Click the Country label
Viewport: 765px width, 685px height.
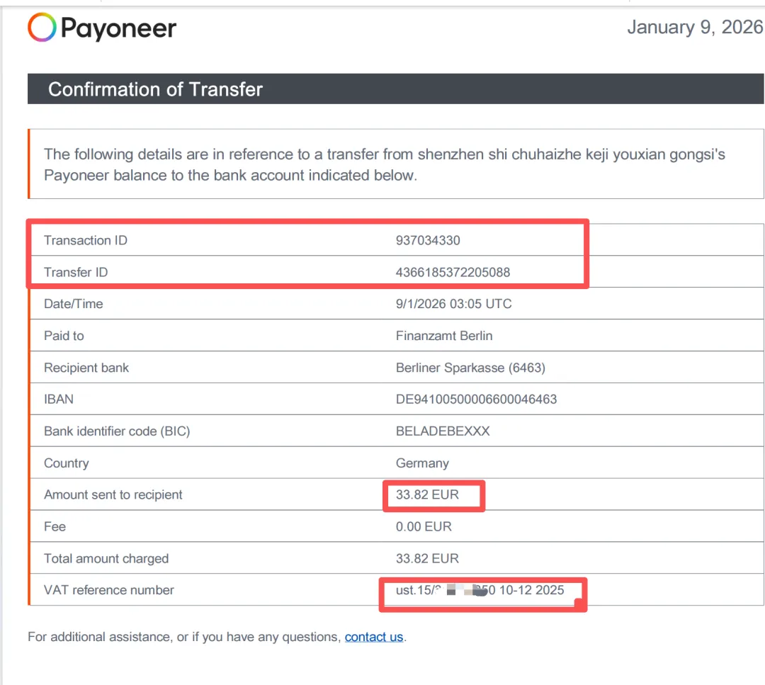point(67,463)
